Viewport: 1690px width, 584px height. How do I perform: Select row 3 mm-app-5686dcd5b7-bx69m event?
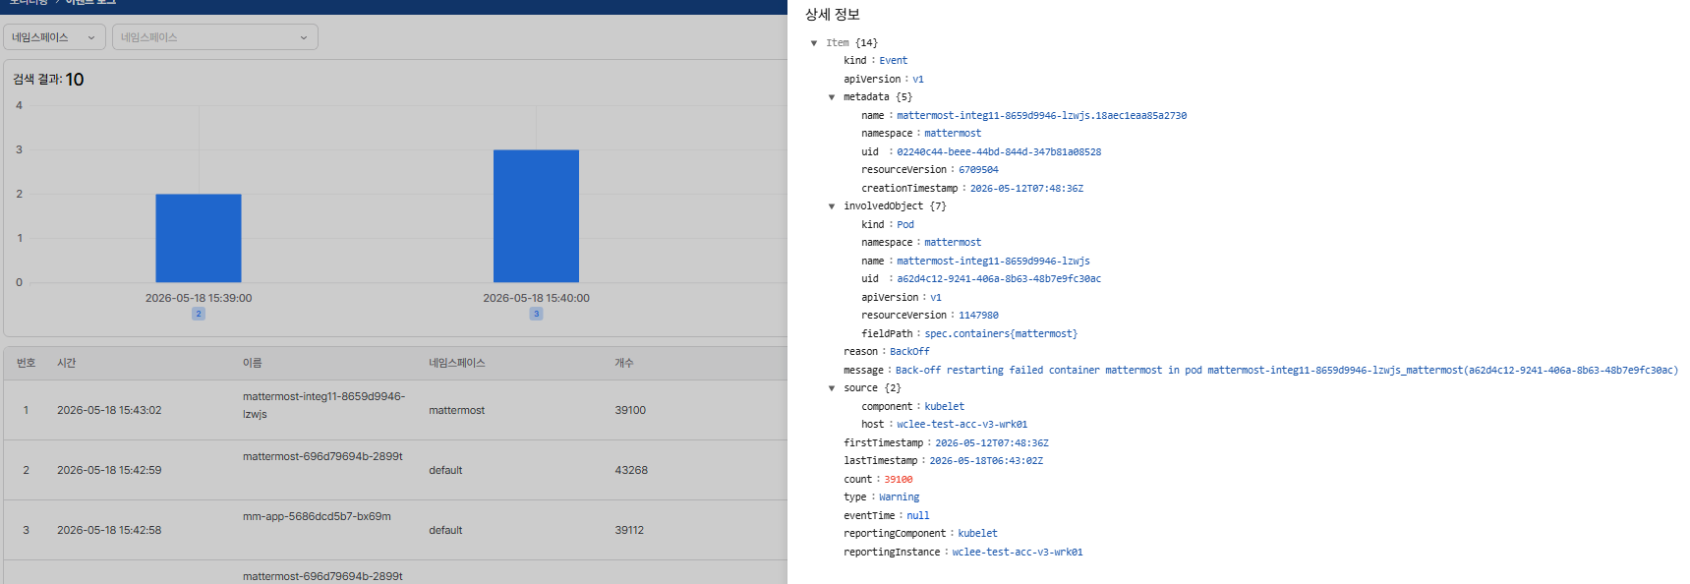(x=395, y=530)
